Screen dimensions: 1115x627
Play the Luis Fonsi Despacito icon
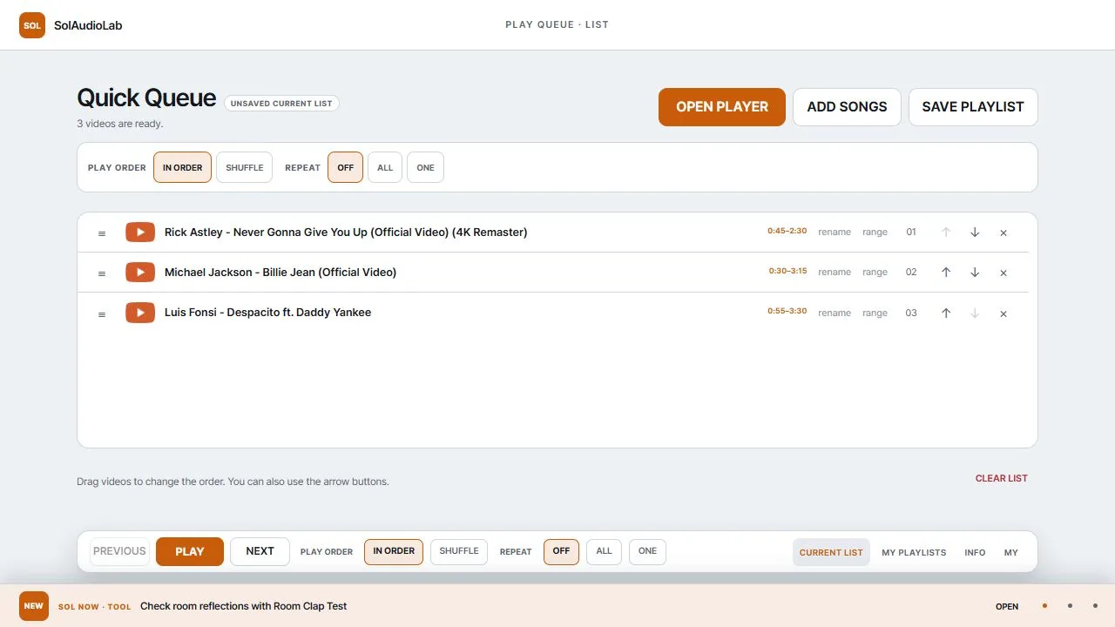coord(140,313)
